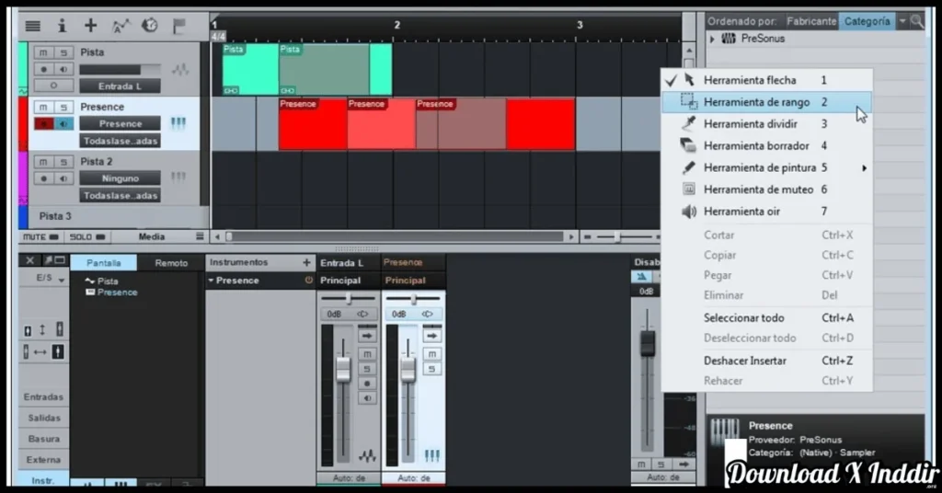Click Deshacer Insertar in context menu
The height and width of the screenshot is (493, 942).
tap(766, 361)
